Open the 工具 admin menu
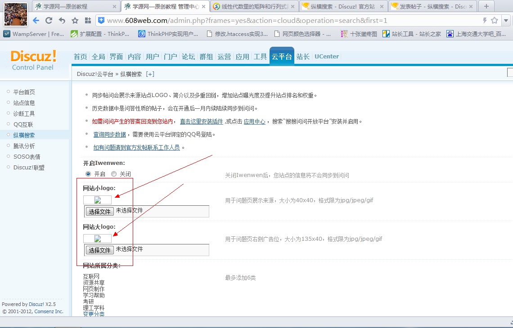513x328 pixels. tap(260, 57)
